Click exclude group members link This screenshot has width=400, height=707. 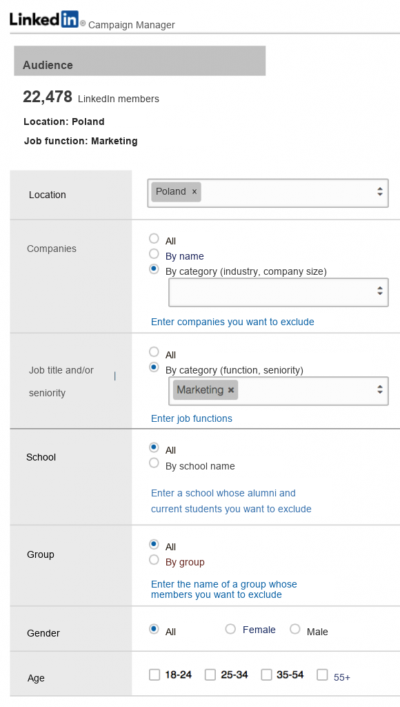[224, 590]
